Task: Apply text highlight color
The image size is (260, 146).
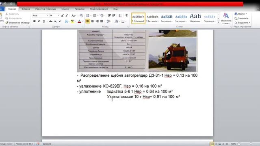Action: 72,21
